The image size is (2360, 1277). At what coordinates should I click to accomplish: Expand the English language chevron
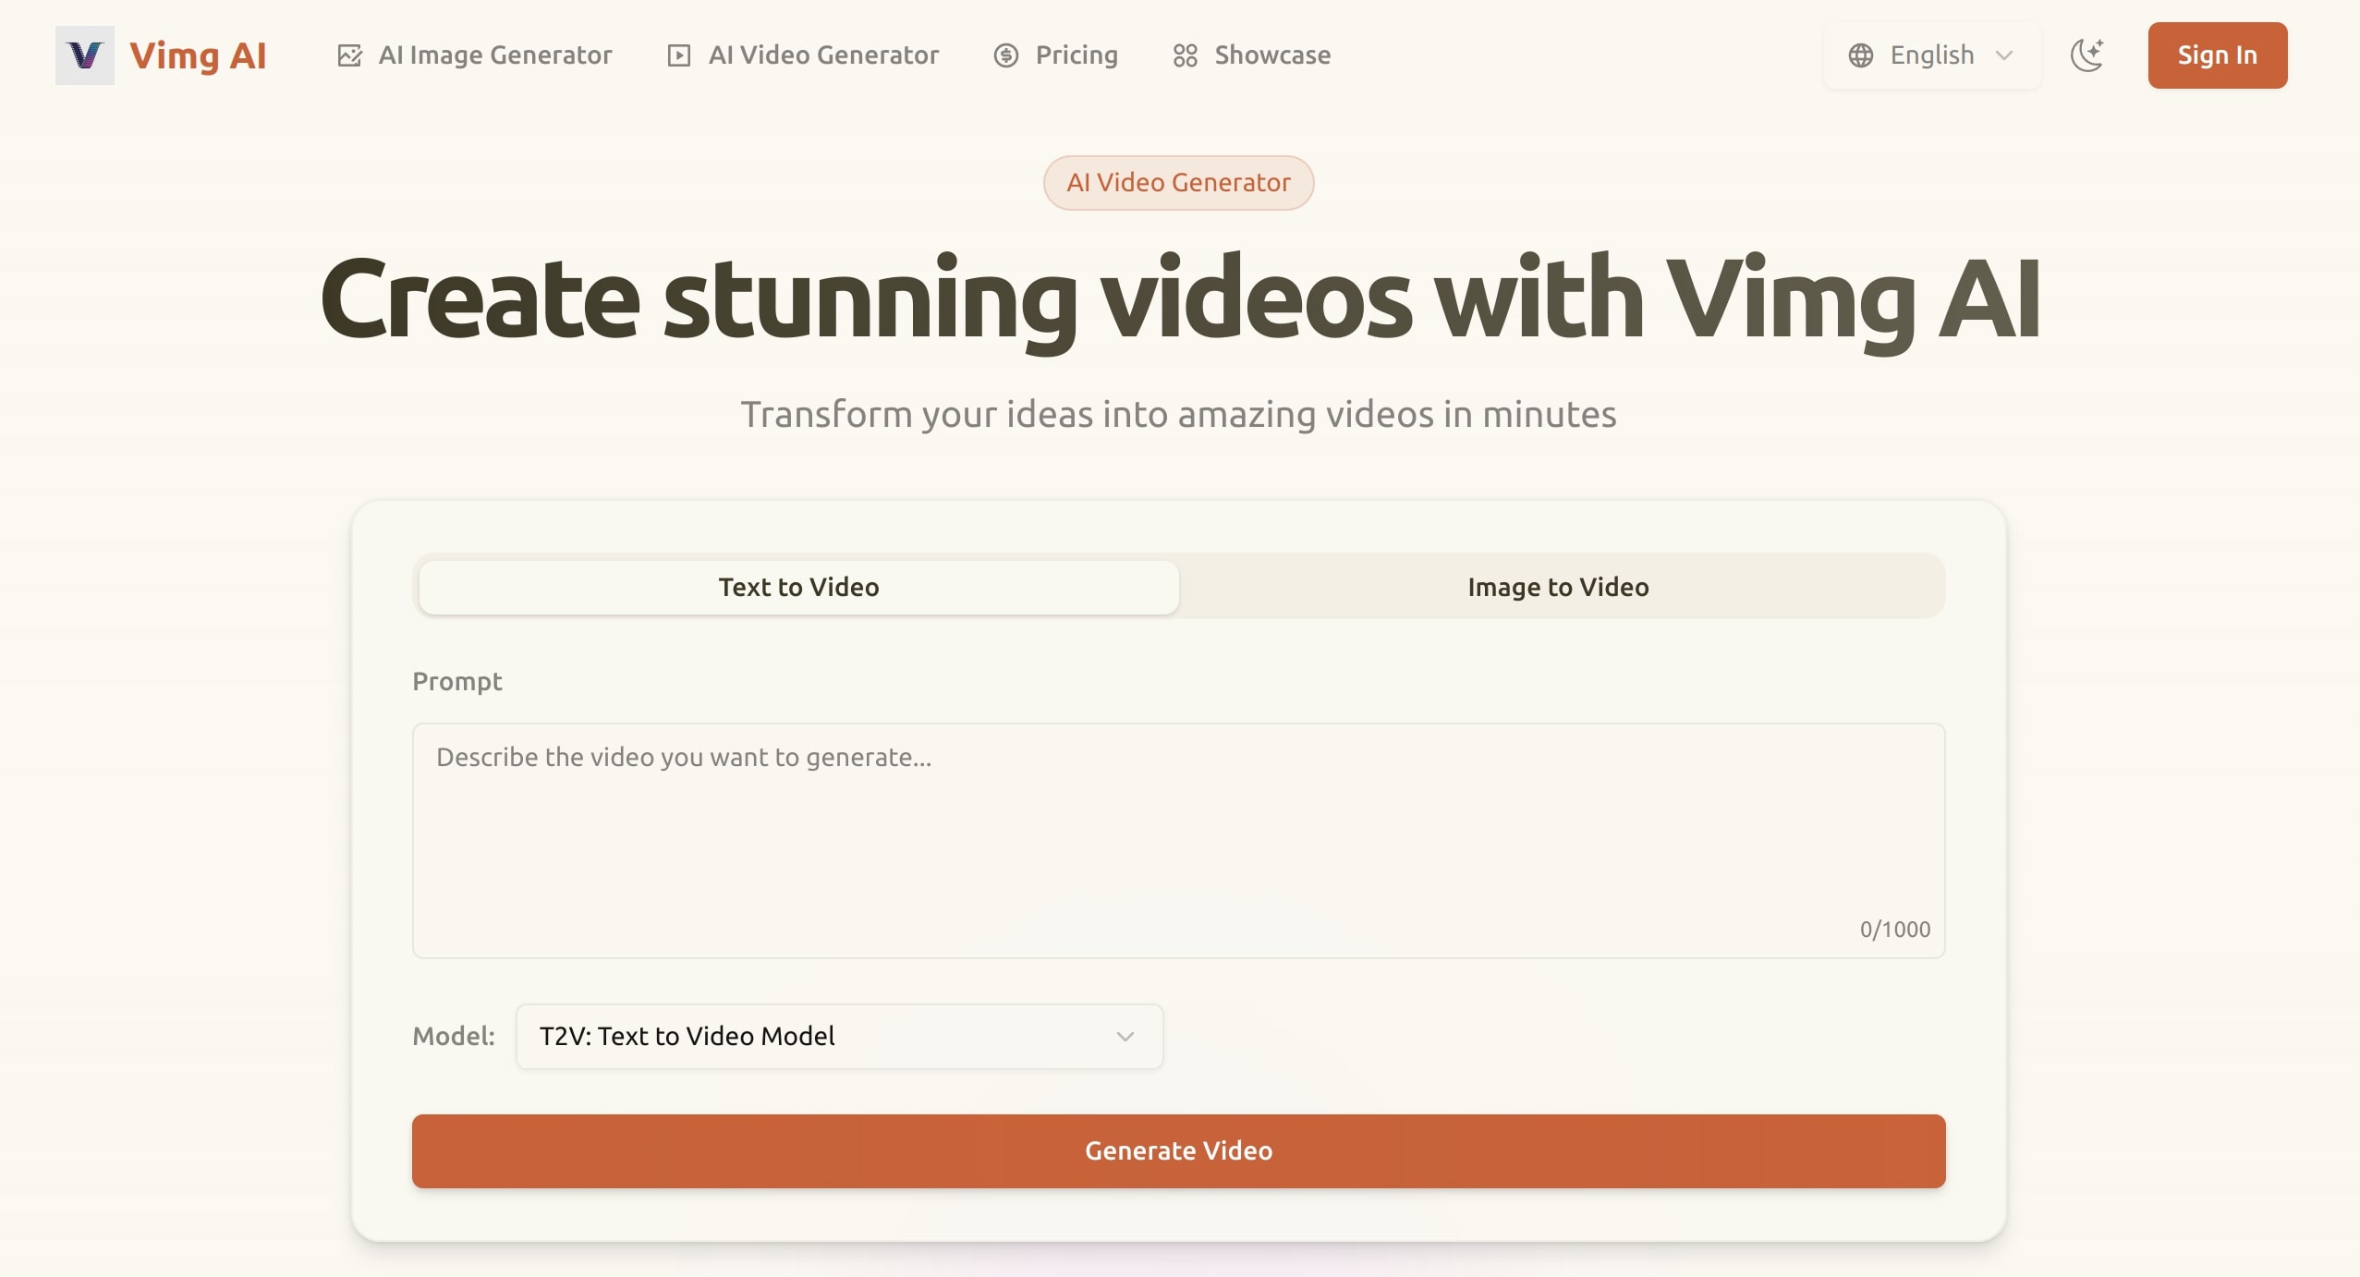point(2003,56)
